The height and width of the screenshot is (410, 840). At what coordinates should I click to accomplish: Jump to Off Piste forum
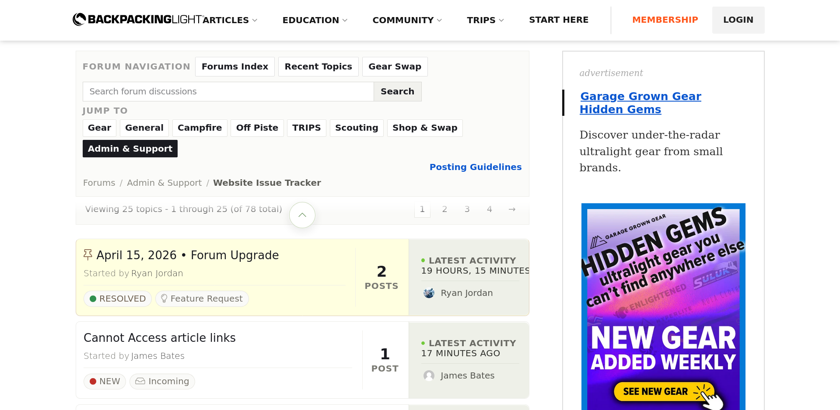(257, 128)
